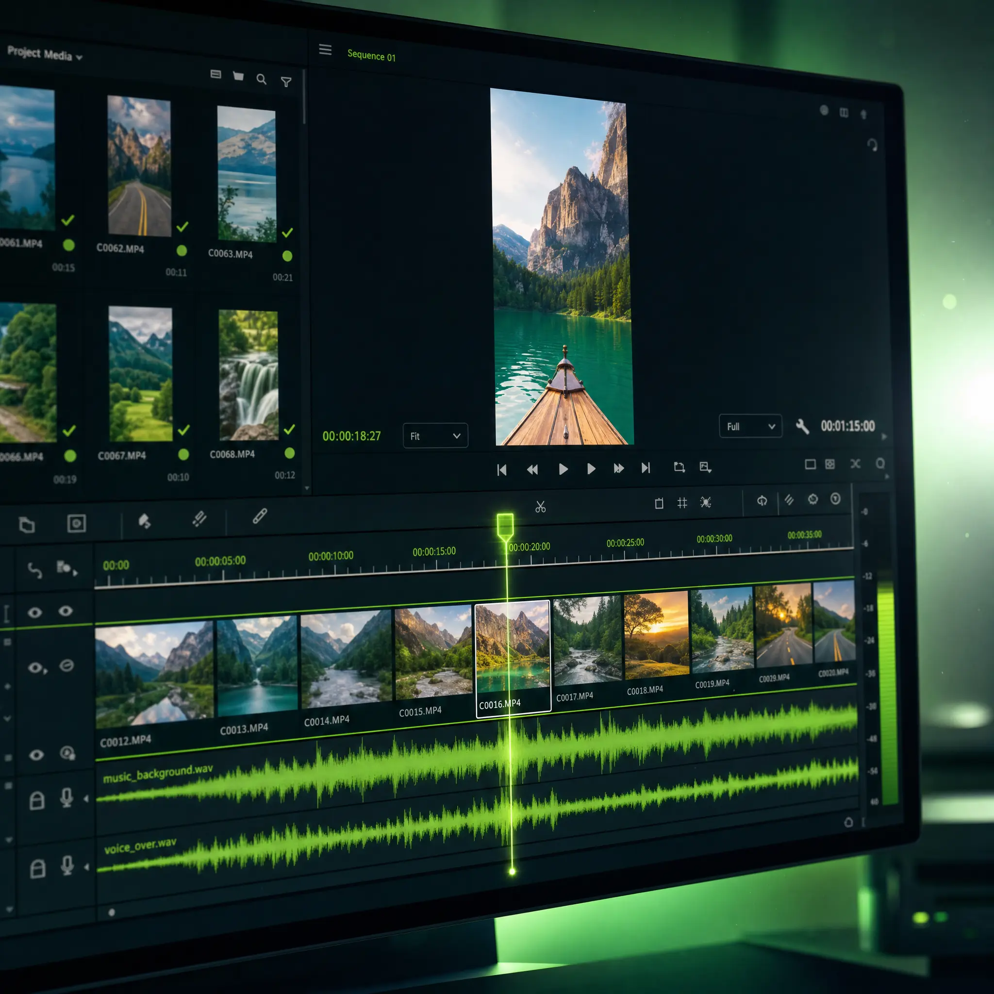
Task: Toggle the grid snap icon above timeline
Action: (682, 503)
